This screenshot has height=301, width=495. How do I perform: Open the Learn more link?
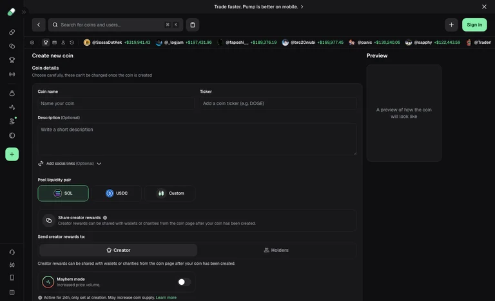166,298
